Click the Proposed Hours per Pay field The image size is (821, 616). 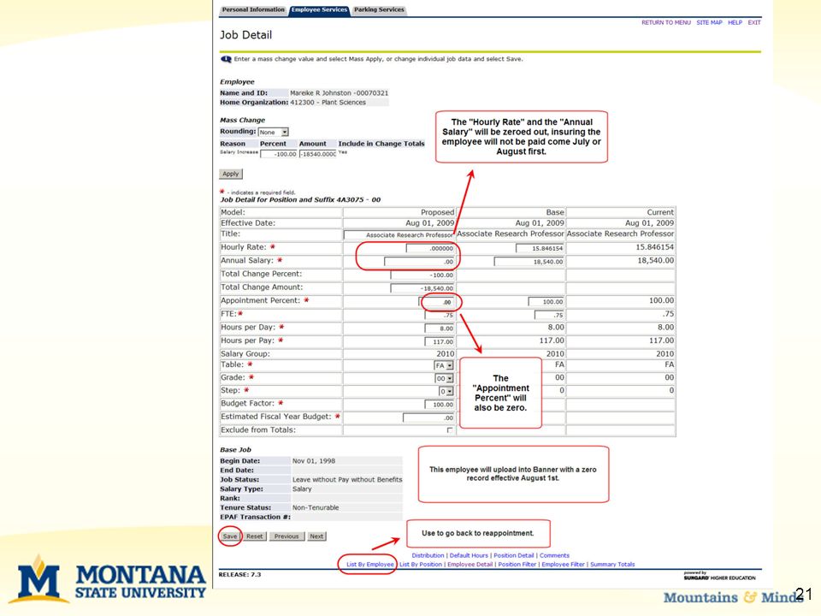click(440, 341)
